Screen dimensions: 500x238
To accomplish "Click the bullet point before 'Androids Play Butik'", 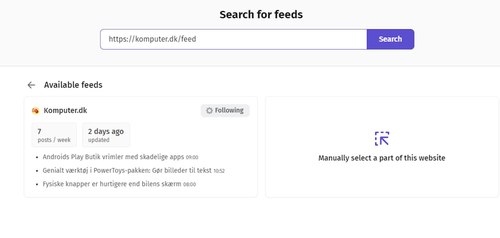I will 38,157.
